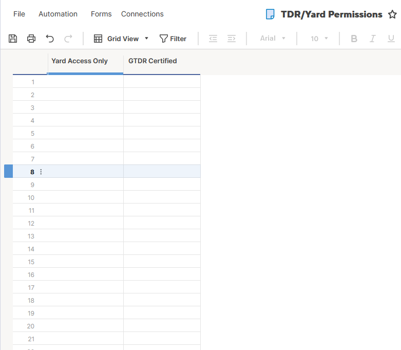The width and height of the screenshot is (401, 350).
Task: Click the Indent icon
Action: [232, 39]
